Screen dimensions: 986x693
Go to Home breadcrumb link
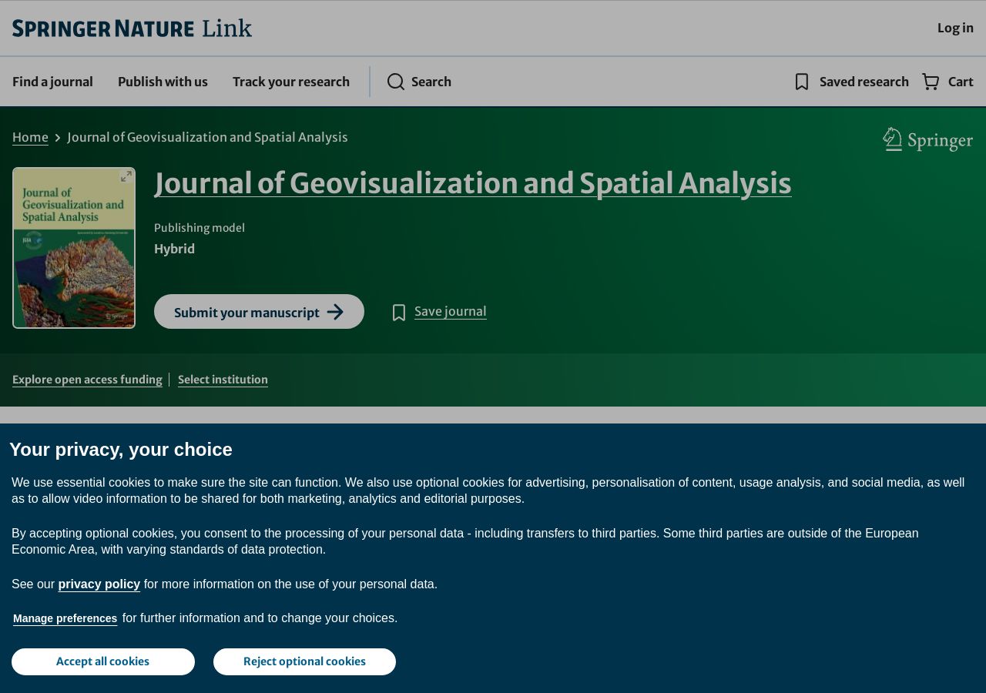coord(30,137)
